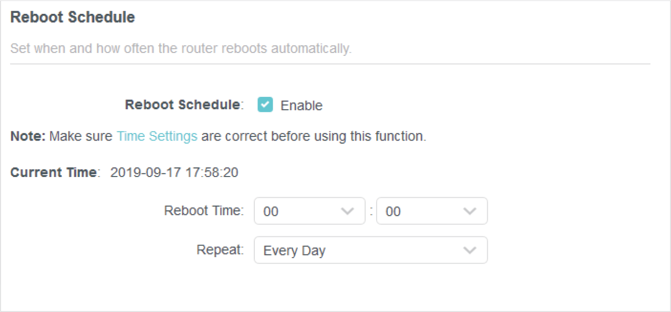Click the minute dropdown chevron arrow

pos(469,211)
